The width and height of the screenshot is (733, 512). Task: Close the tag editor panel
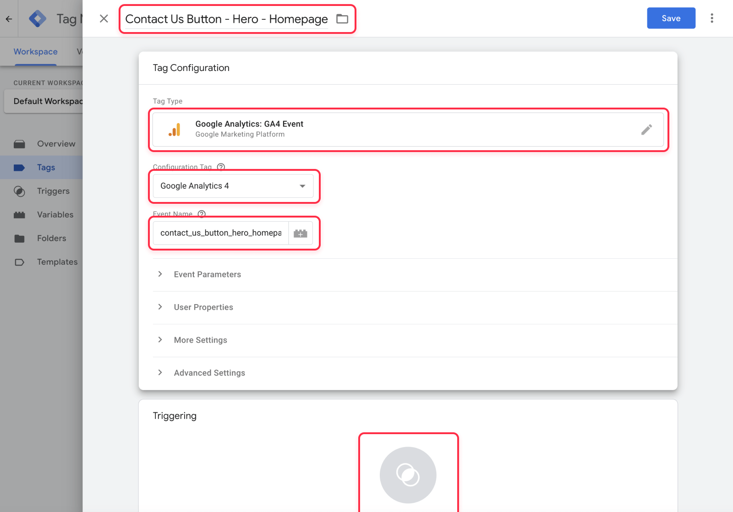point(104,18)
